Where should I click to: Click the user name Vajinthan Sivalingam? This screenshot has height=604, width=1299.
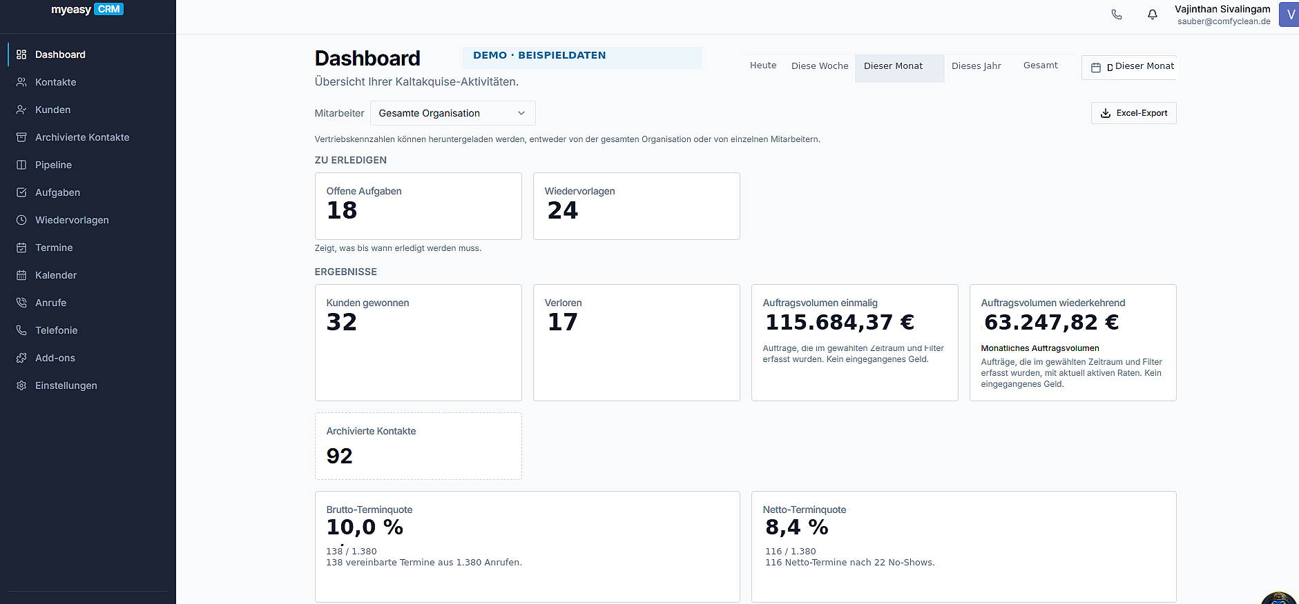coord(1222,9)
